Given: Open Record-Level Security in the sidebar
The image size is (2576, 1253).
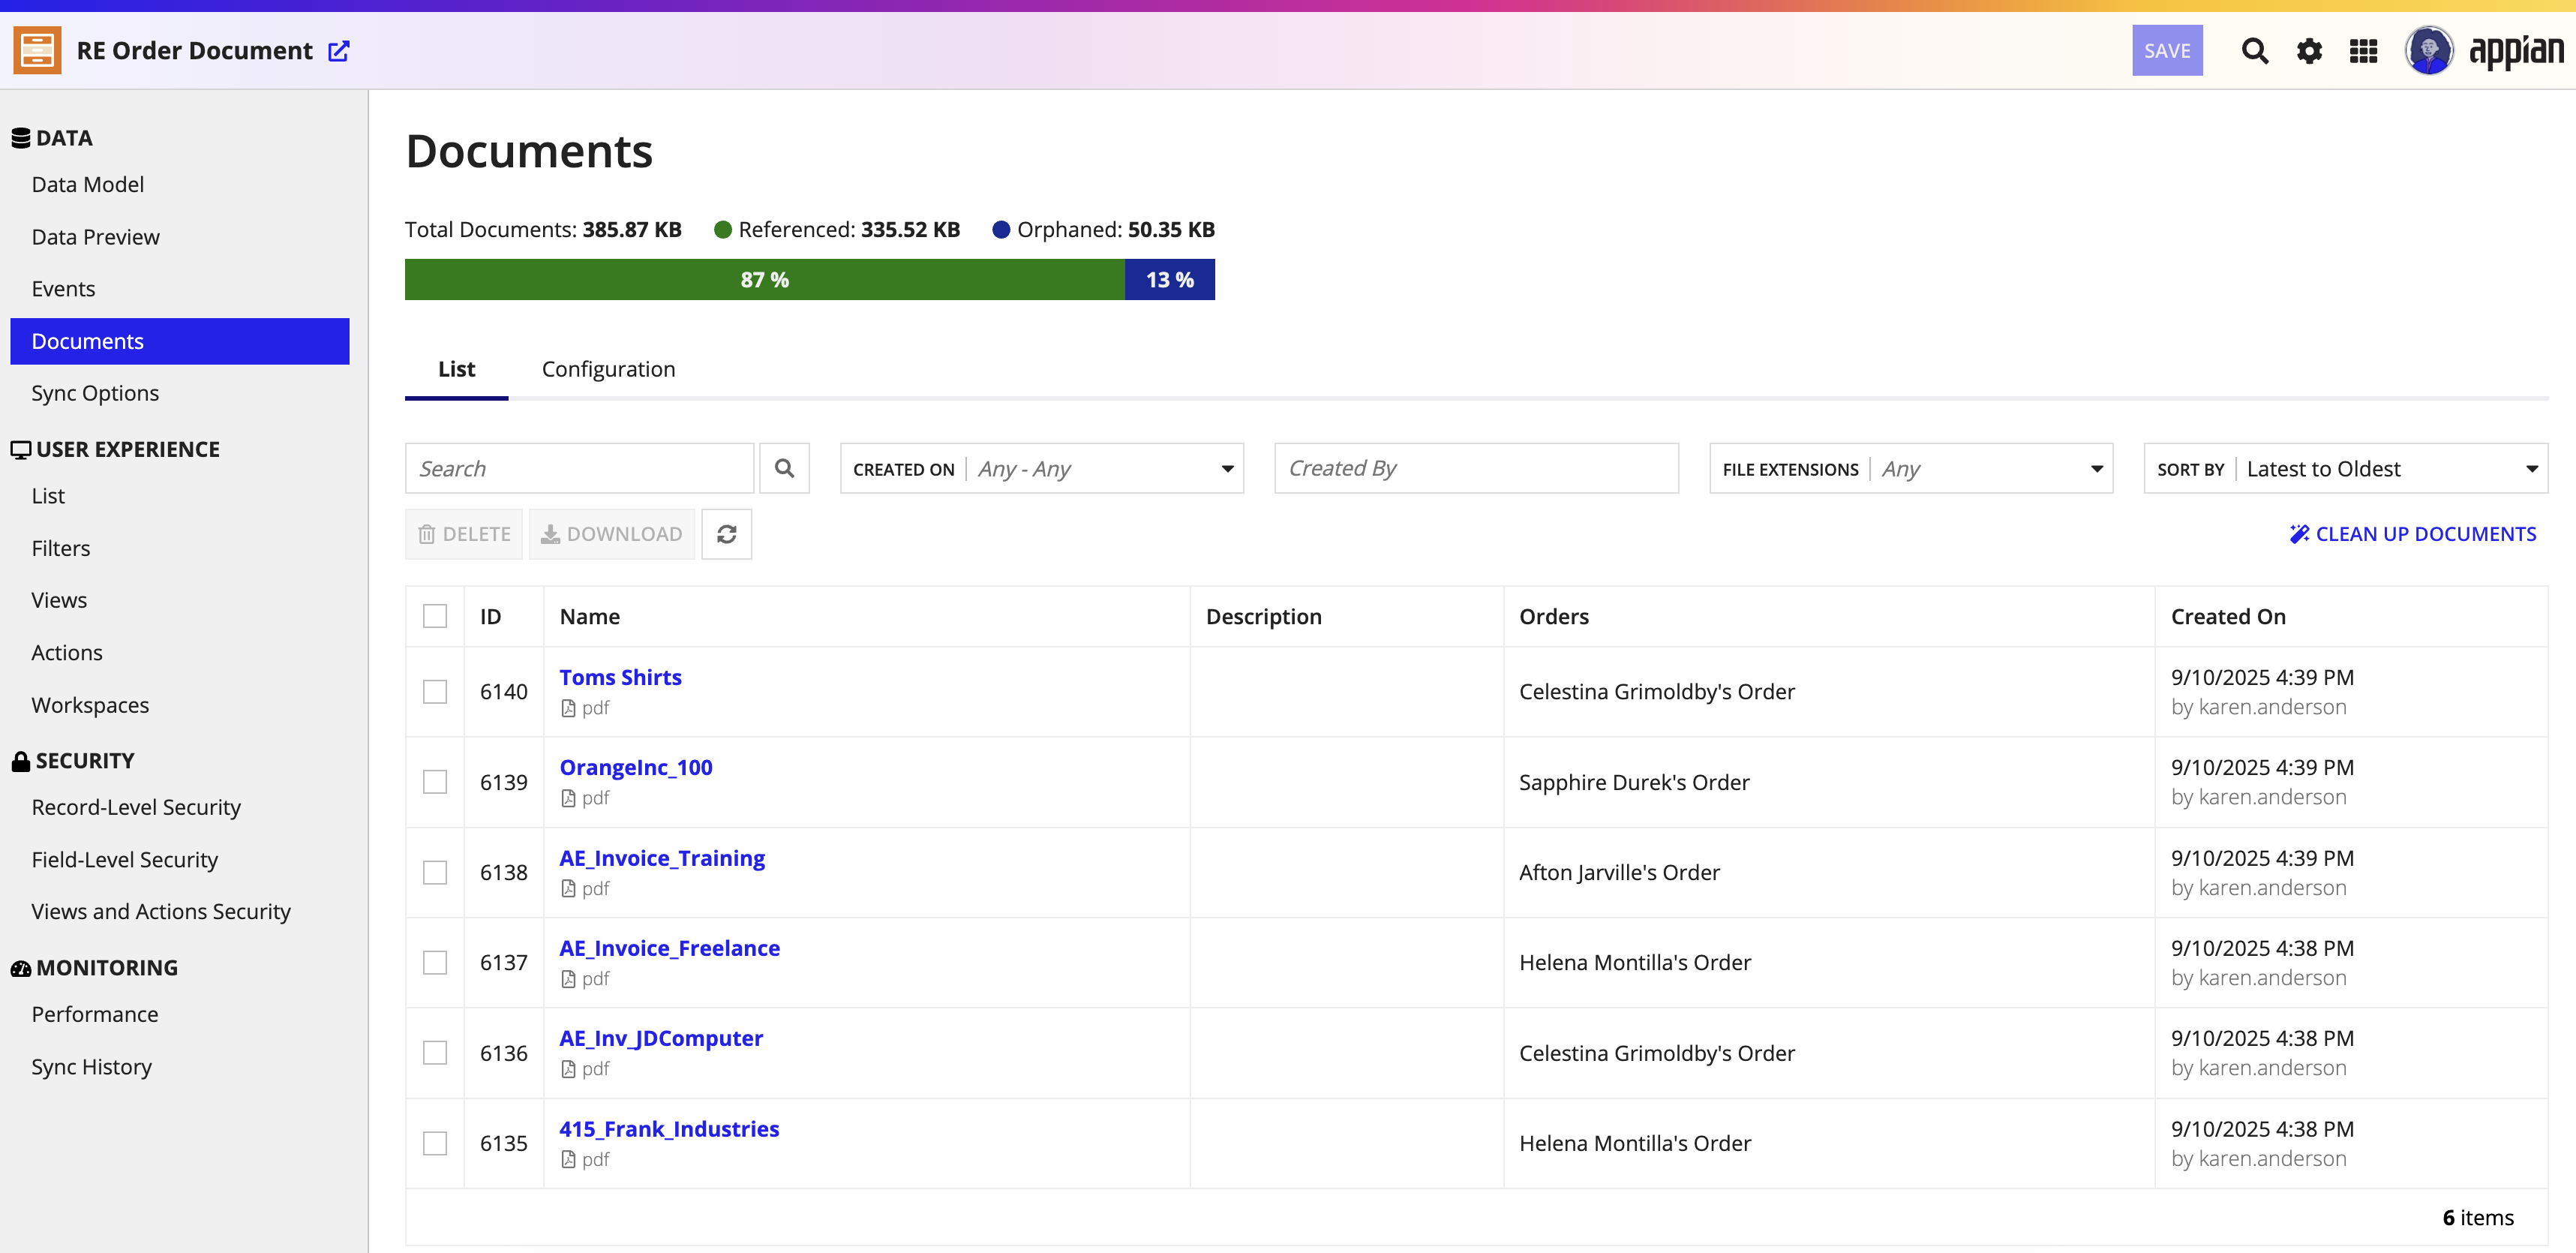Looking at the screenshot, I should [x=136, y=807].
